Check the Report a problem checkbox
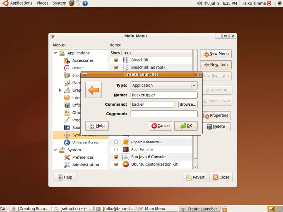 click(116, 142)
